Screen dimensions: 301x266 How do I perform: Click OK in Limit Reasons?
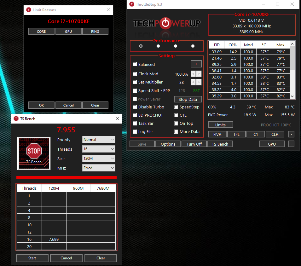(41, 105)
